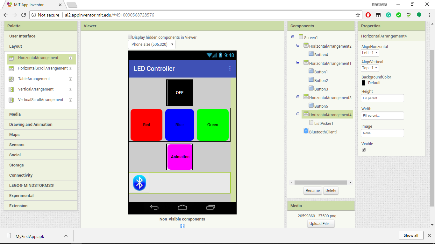
Task: Toggle the Visible property checkbox
Action: click(364, 150)
